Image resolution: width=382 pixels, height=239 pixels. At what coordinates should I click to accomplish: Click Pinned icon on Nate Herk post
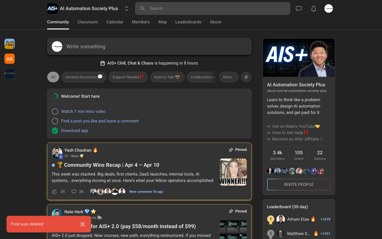click(231, 211)
